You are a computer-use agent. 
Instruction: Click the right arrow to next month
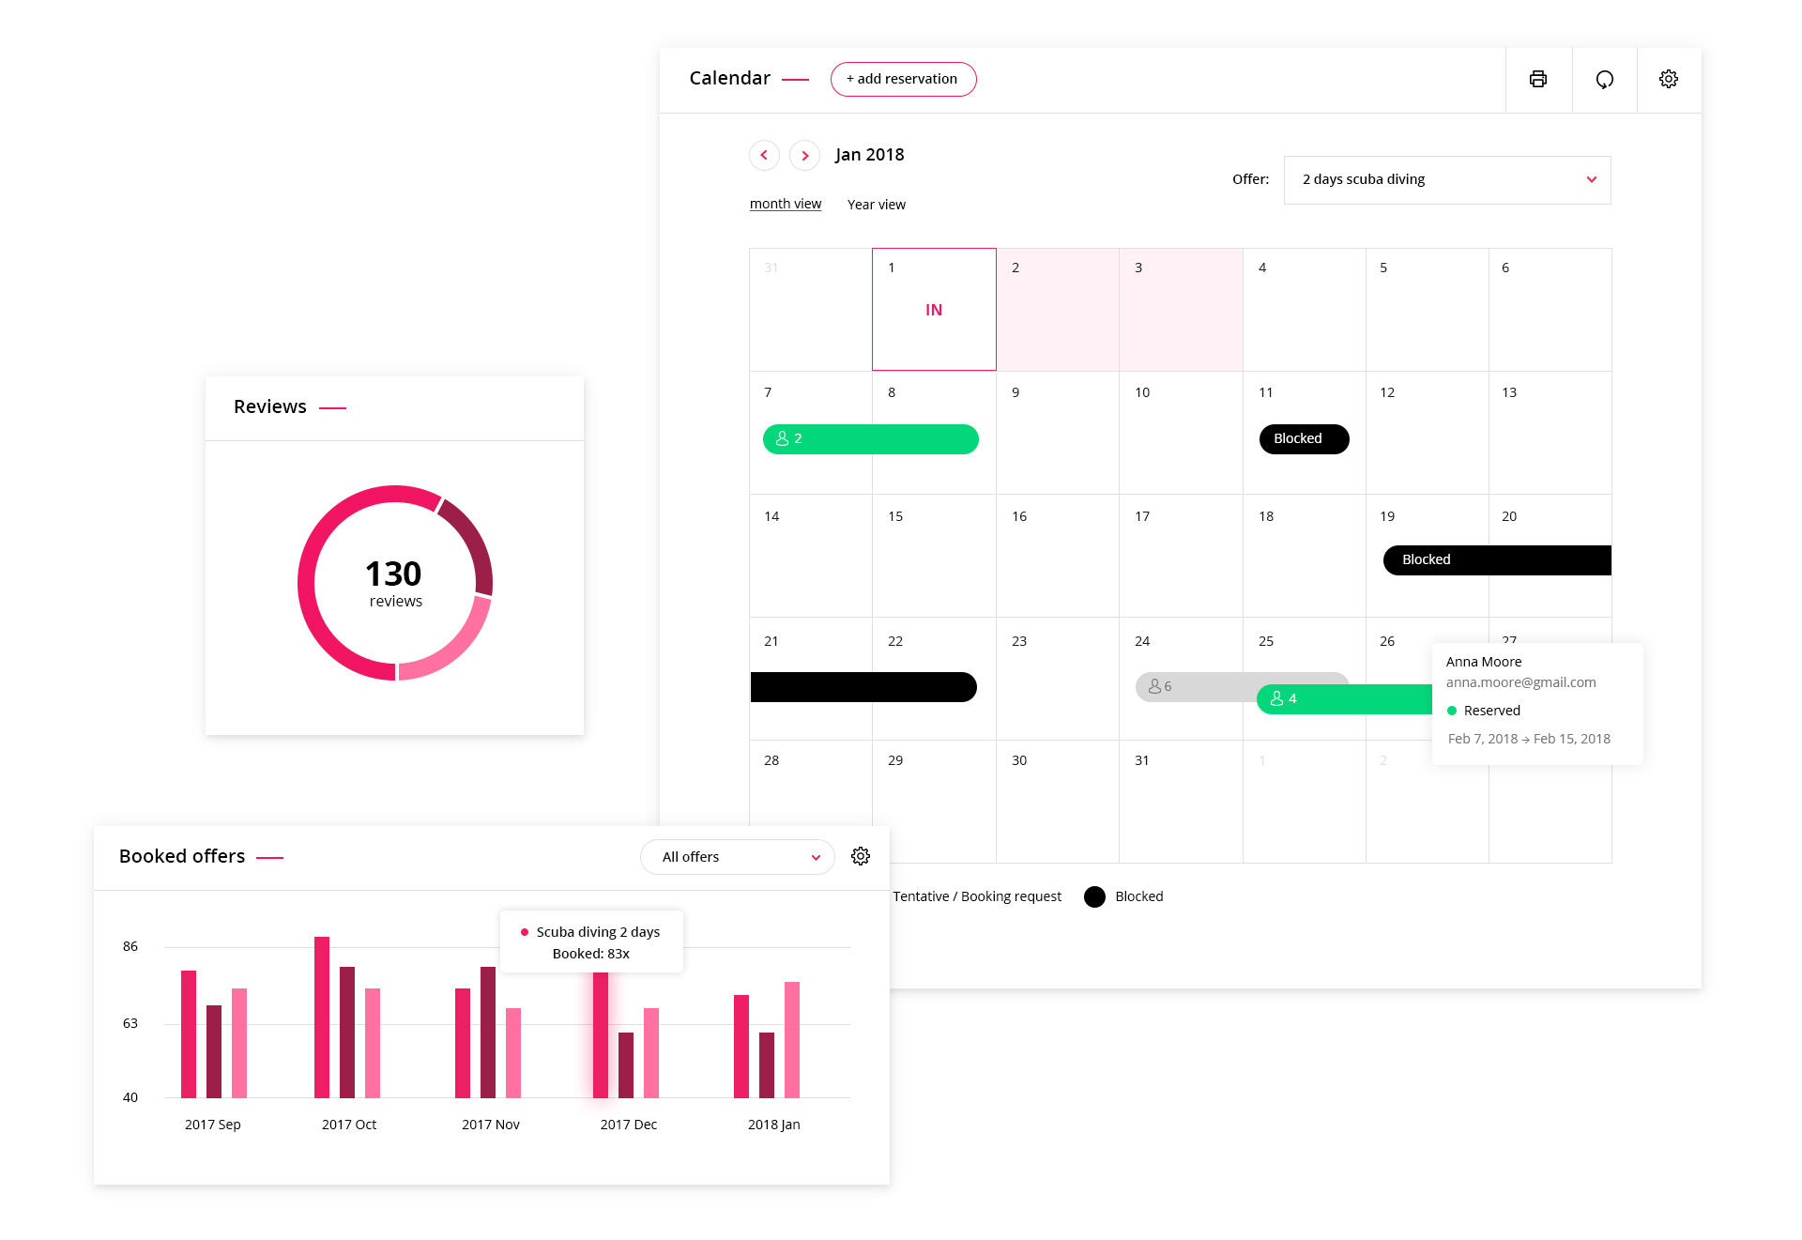pyautogui.click(x=803, y=155)
